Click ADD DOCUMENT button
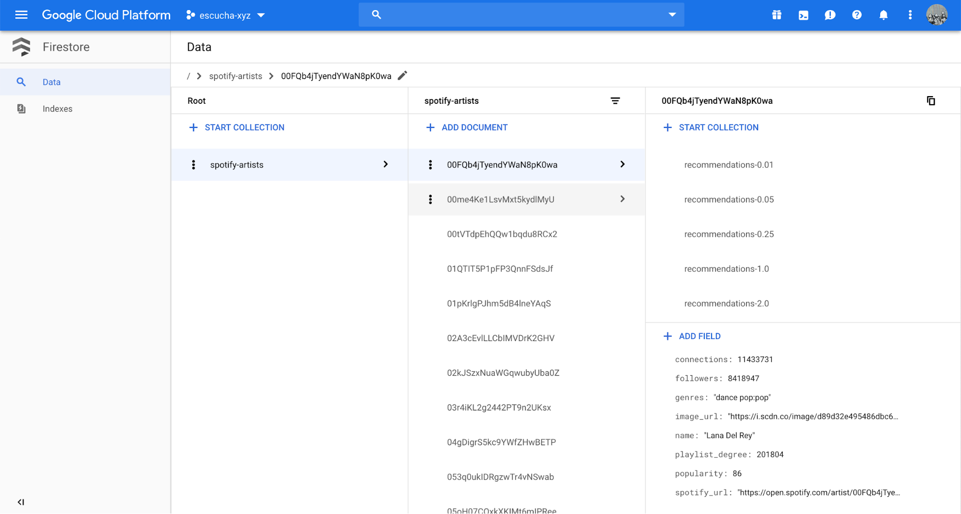961x514 pixels. coord(474,127)
